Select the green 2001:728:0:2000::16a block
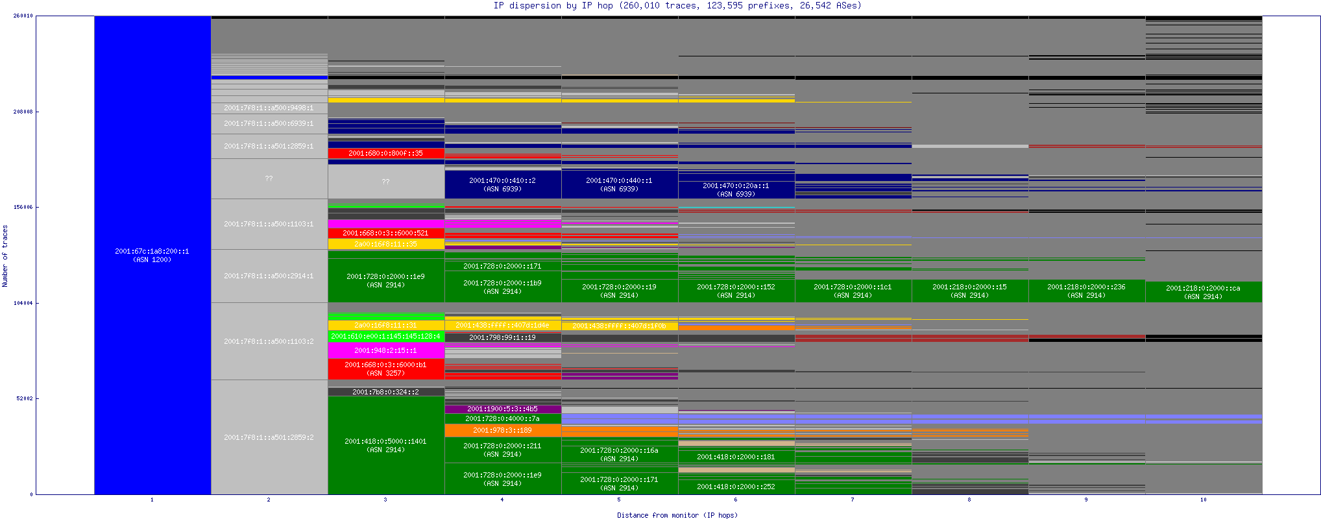 (x=620, y=454)
